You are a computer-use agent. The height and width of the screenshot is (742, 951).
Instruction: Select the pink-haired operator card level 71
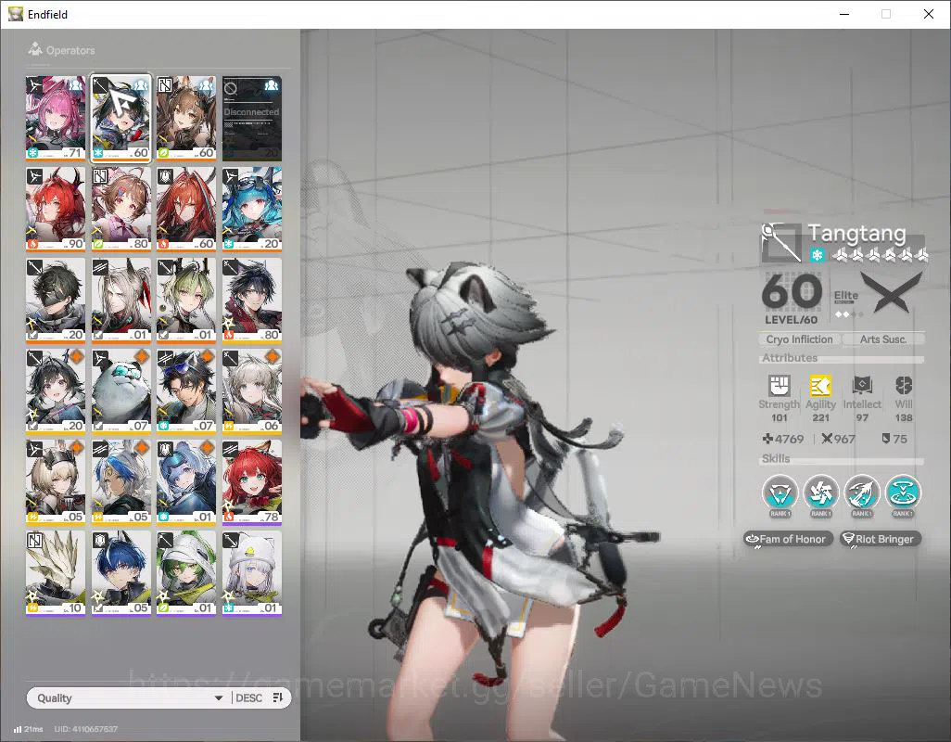[x=56, y=119]
